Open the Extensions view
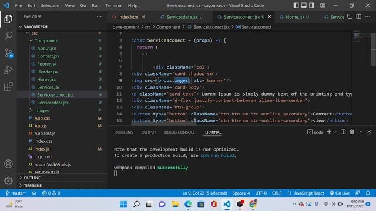 (x=8, y=86)
